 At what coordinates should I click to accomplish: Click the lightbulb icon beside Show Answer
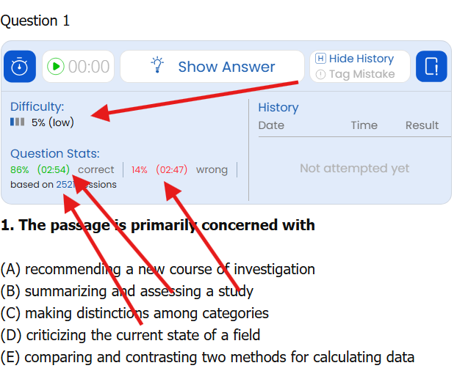pos(157,66)
